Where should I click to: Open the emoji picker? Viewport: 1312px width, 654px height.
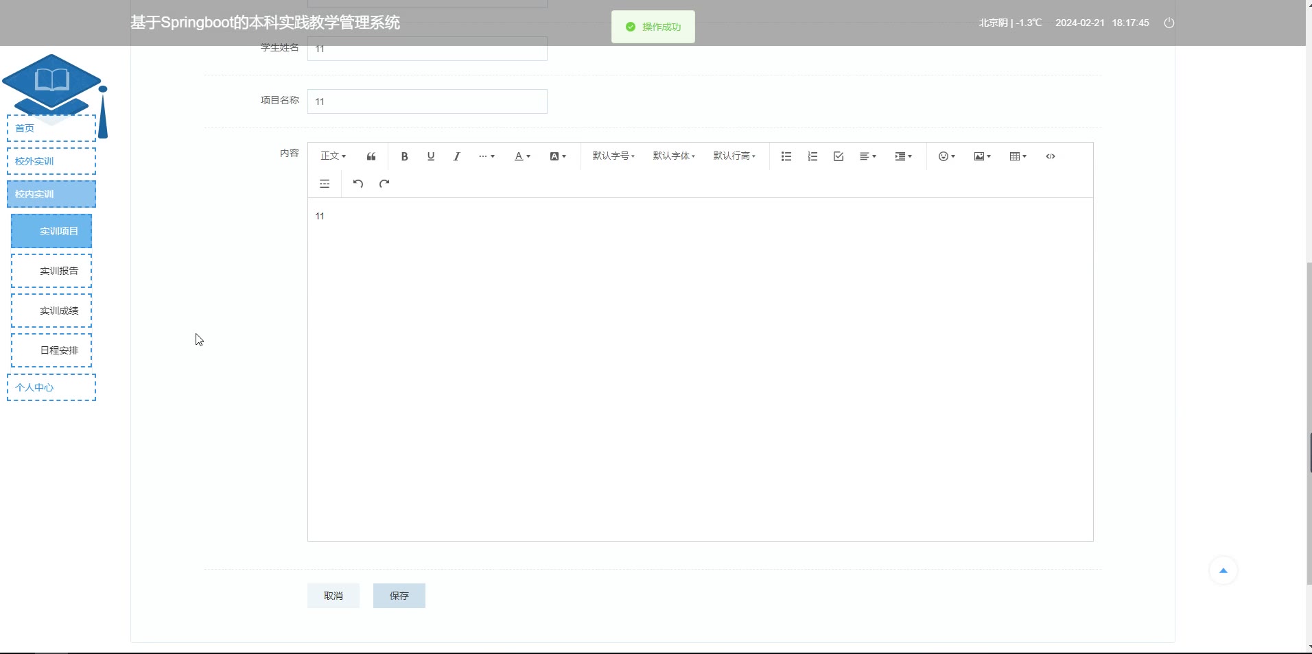click(x=947, y=156)
